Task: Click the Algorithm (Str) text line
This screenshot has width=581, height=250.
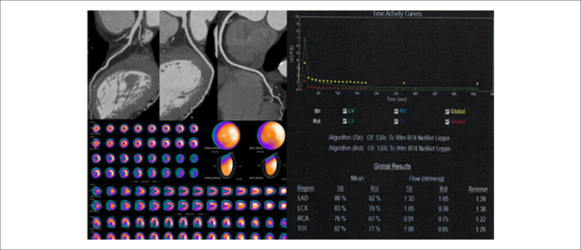Action: 389,137
